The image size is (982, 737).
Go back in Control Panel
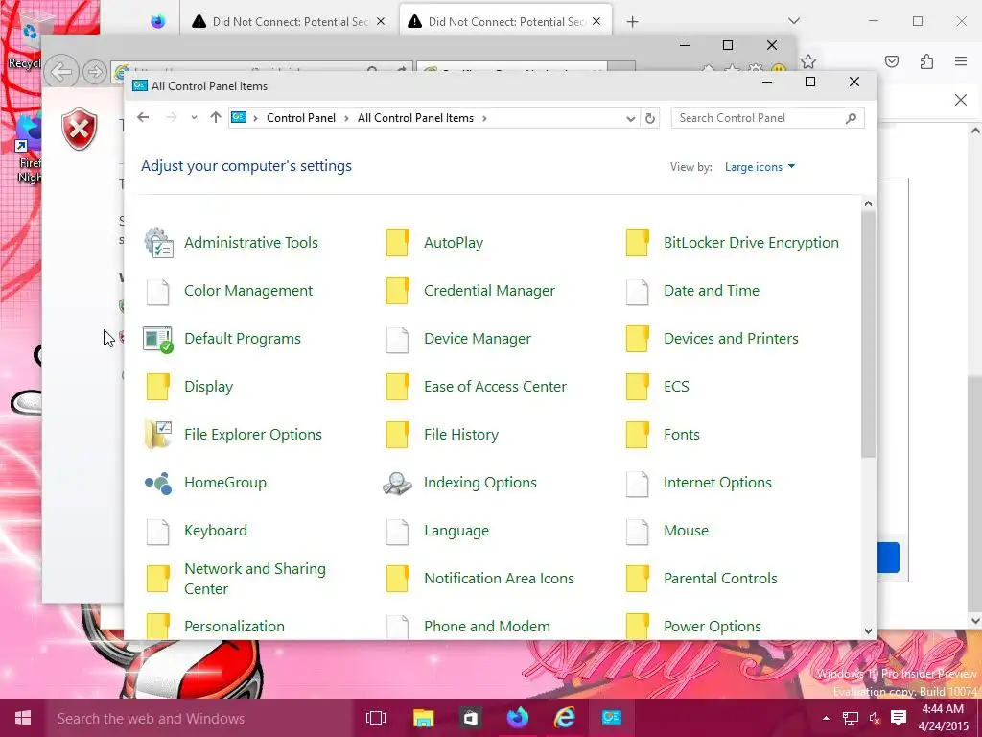coord(144,118)
